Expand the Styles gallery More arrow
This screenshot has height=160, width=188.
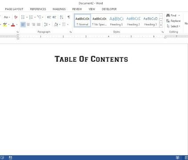(161, 25)
